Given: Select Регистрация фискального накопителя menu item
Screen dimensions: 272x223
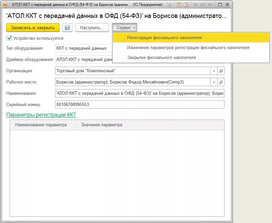Looking at the screenshot, I should point(191,38).
